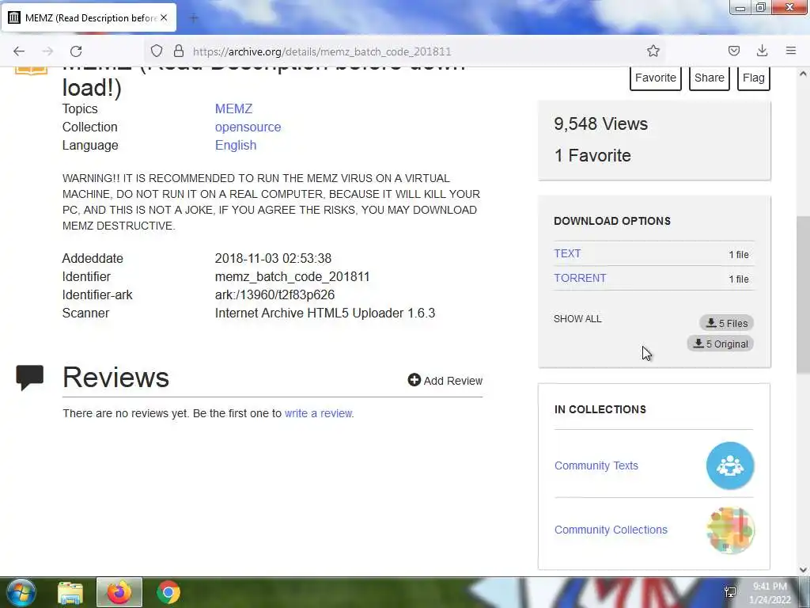Click Internet Archive HTML5 Uploader 1.6.3 text
This screenshot has width=810, height=608.
click(325, 313)
